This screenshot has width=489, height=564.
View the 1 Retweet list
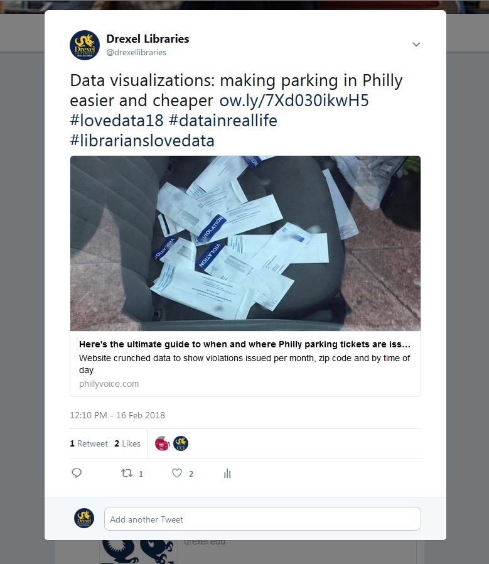pyautogui.click(x=89, y=443)
